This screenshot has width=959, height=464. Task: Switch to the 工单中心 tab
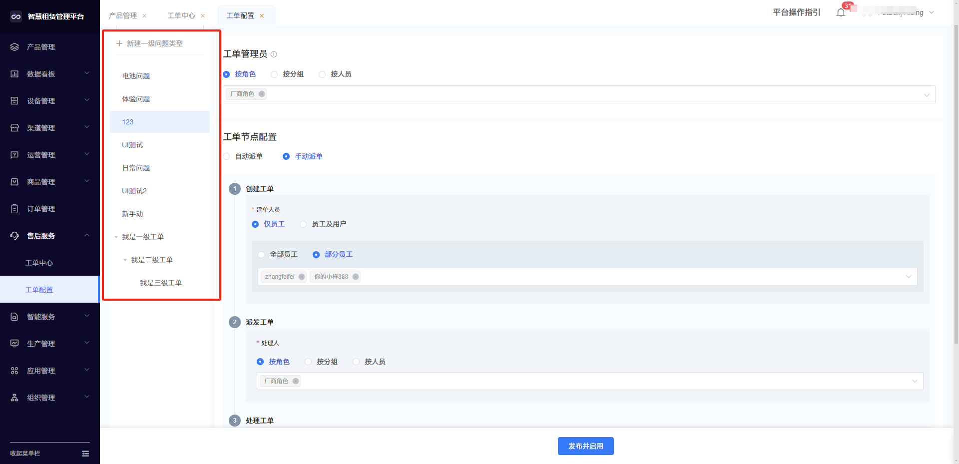click(x=181, y=16)
